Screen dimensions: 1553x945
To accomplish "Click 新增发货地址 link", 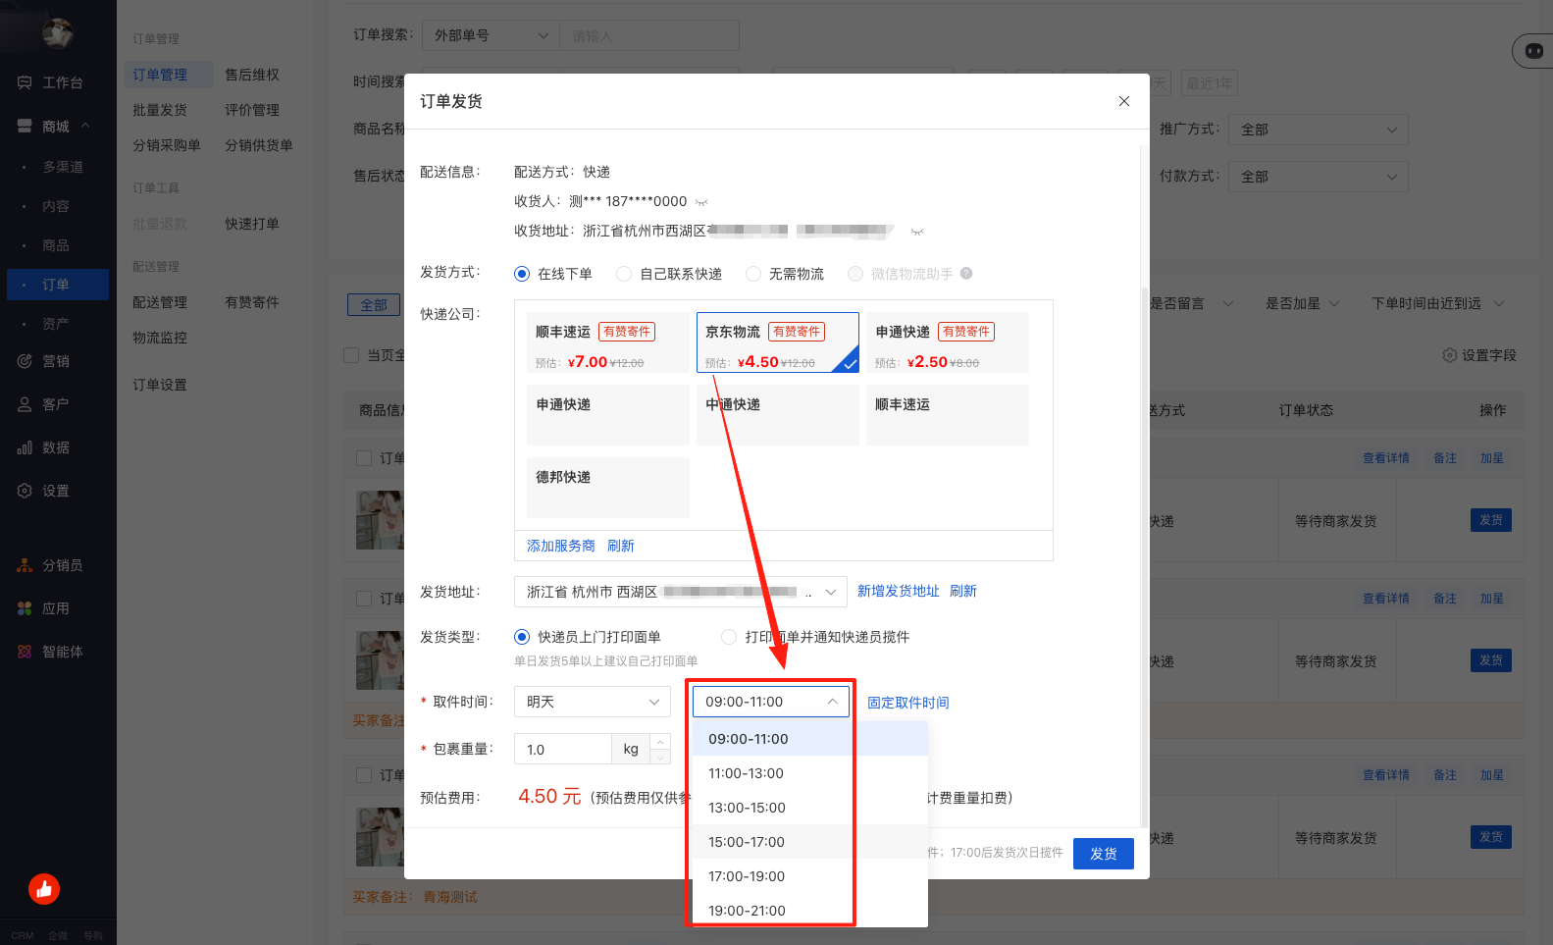I will click(x=899, y=591).
